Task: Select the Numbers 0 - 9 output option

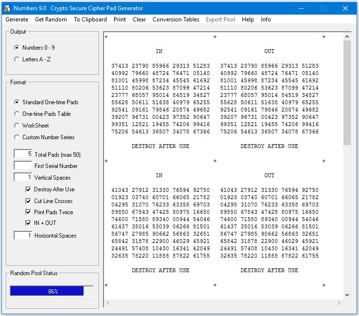Action: point(34,48)
